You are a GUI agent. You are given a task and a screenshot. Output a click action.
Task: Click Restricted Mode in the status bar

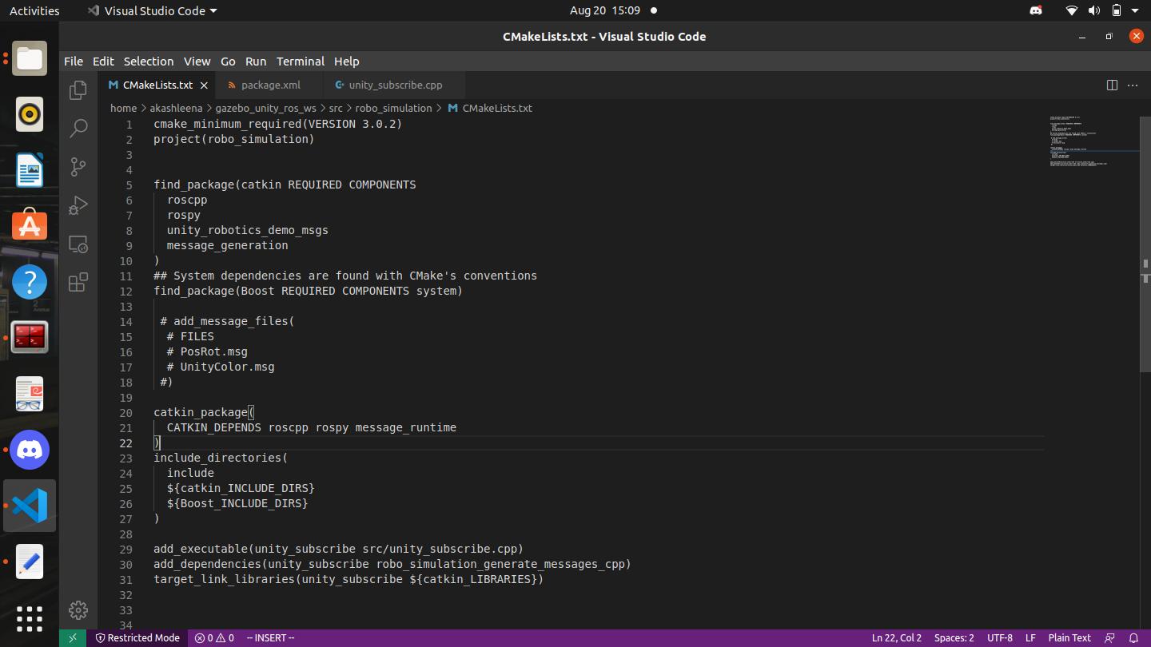pos(137,637)
